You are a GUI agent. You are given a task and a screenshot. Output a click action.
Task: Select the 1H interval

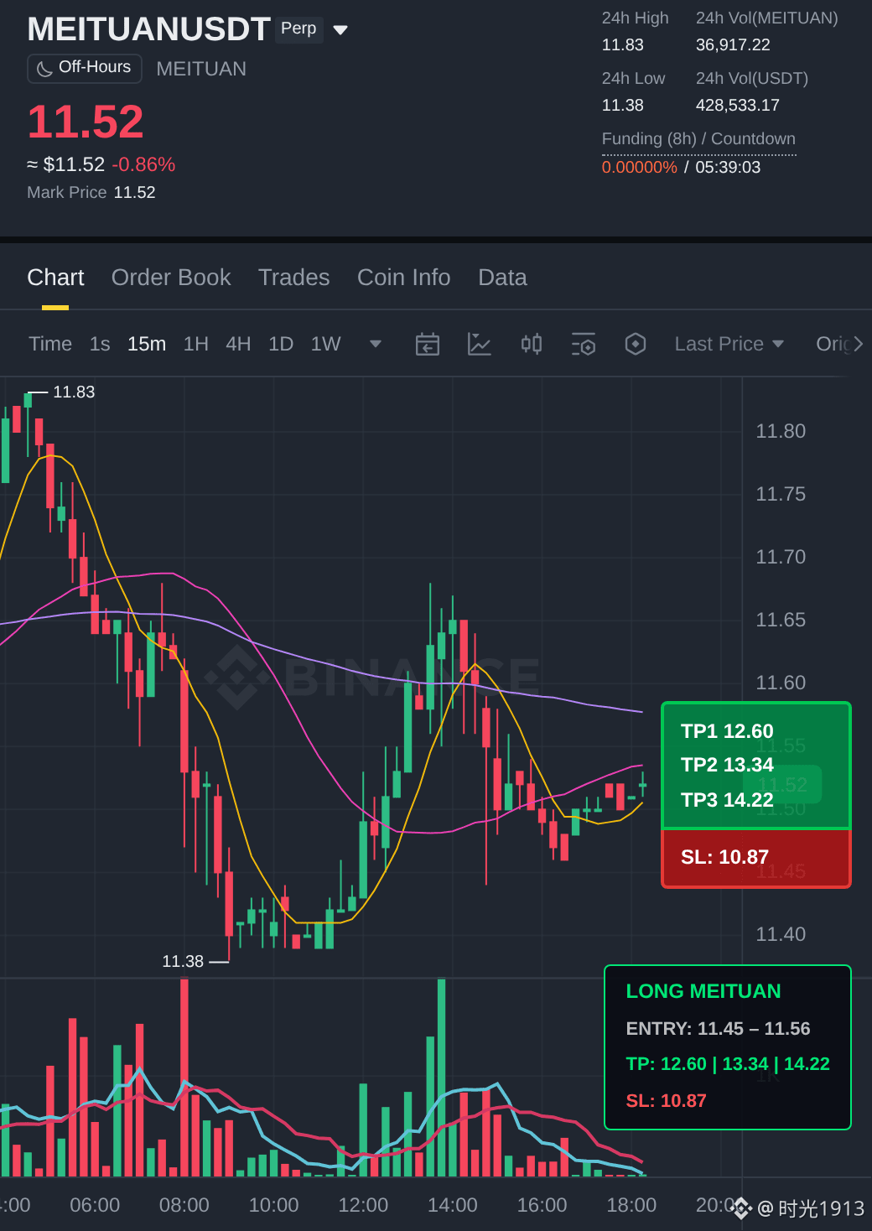coord(196,344)
